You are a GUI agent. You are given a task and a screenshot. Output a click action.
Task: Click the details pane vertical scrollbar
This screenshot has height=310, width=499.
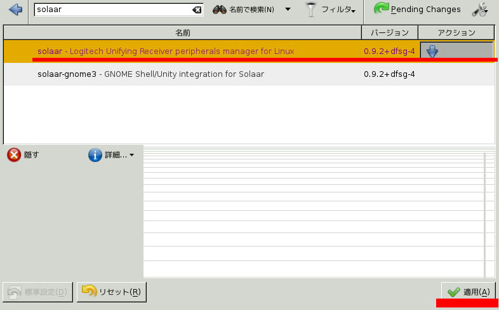point(484,215)
